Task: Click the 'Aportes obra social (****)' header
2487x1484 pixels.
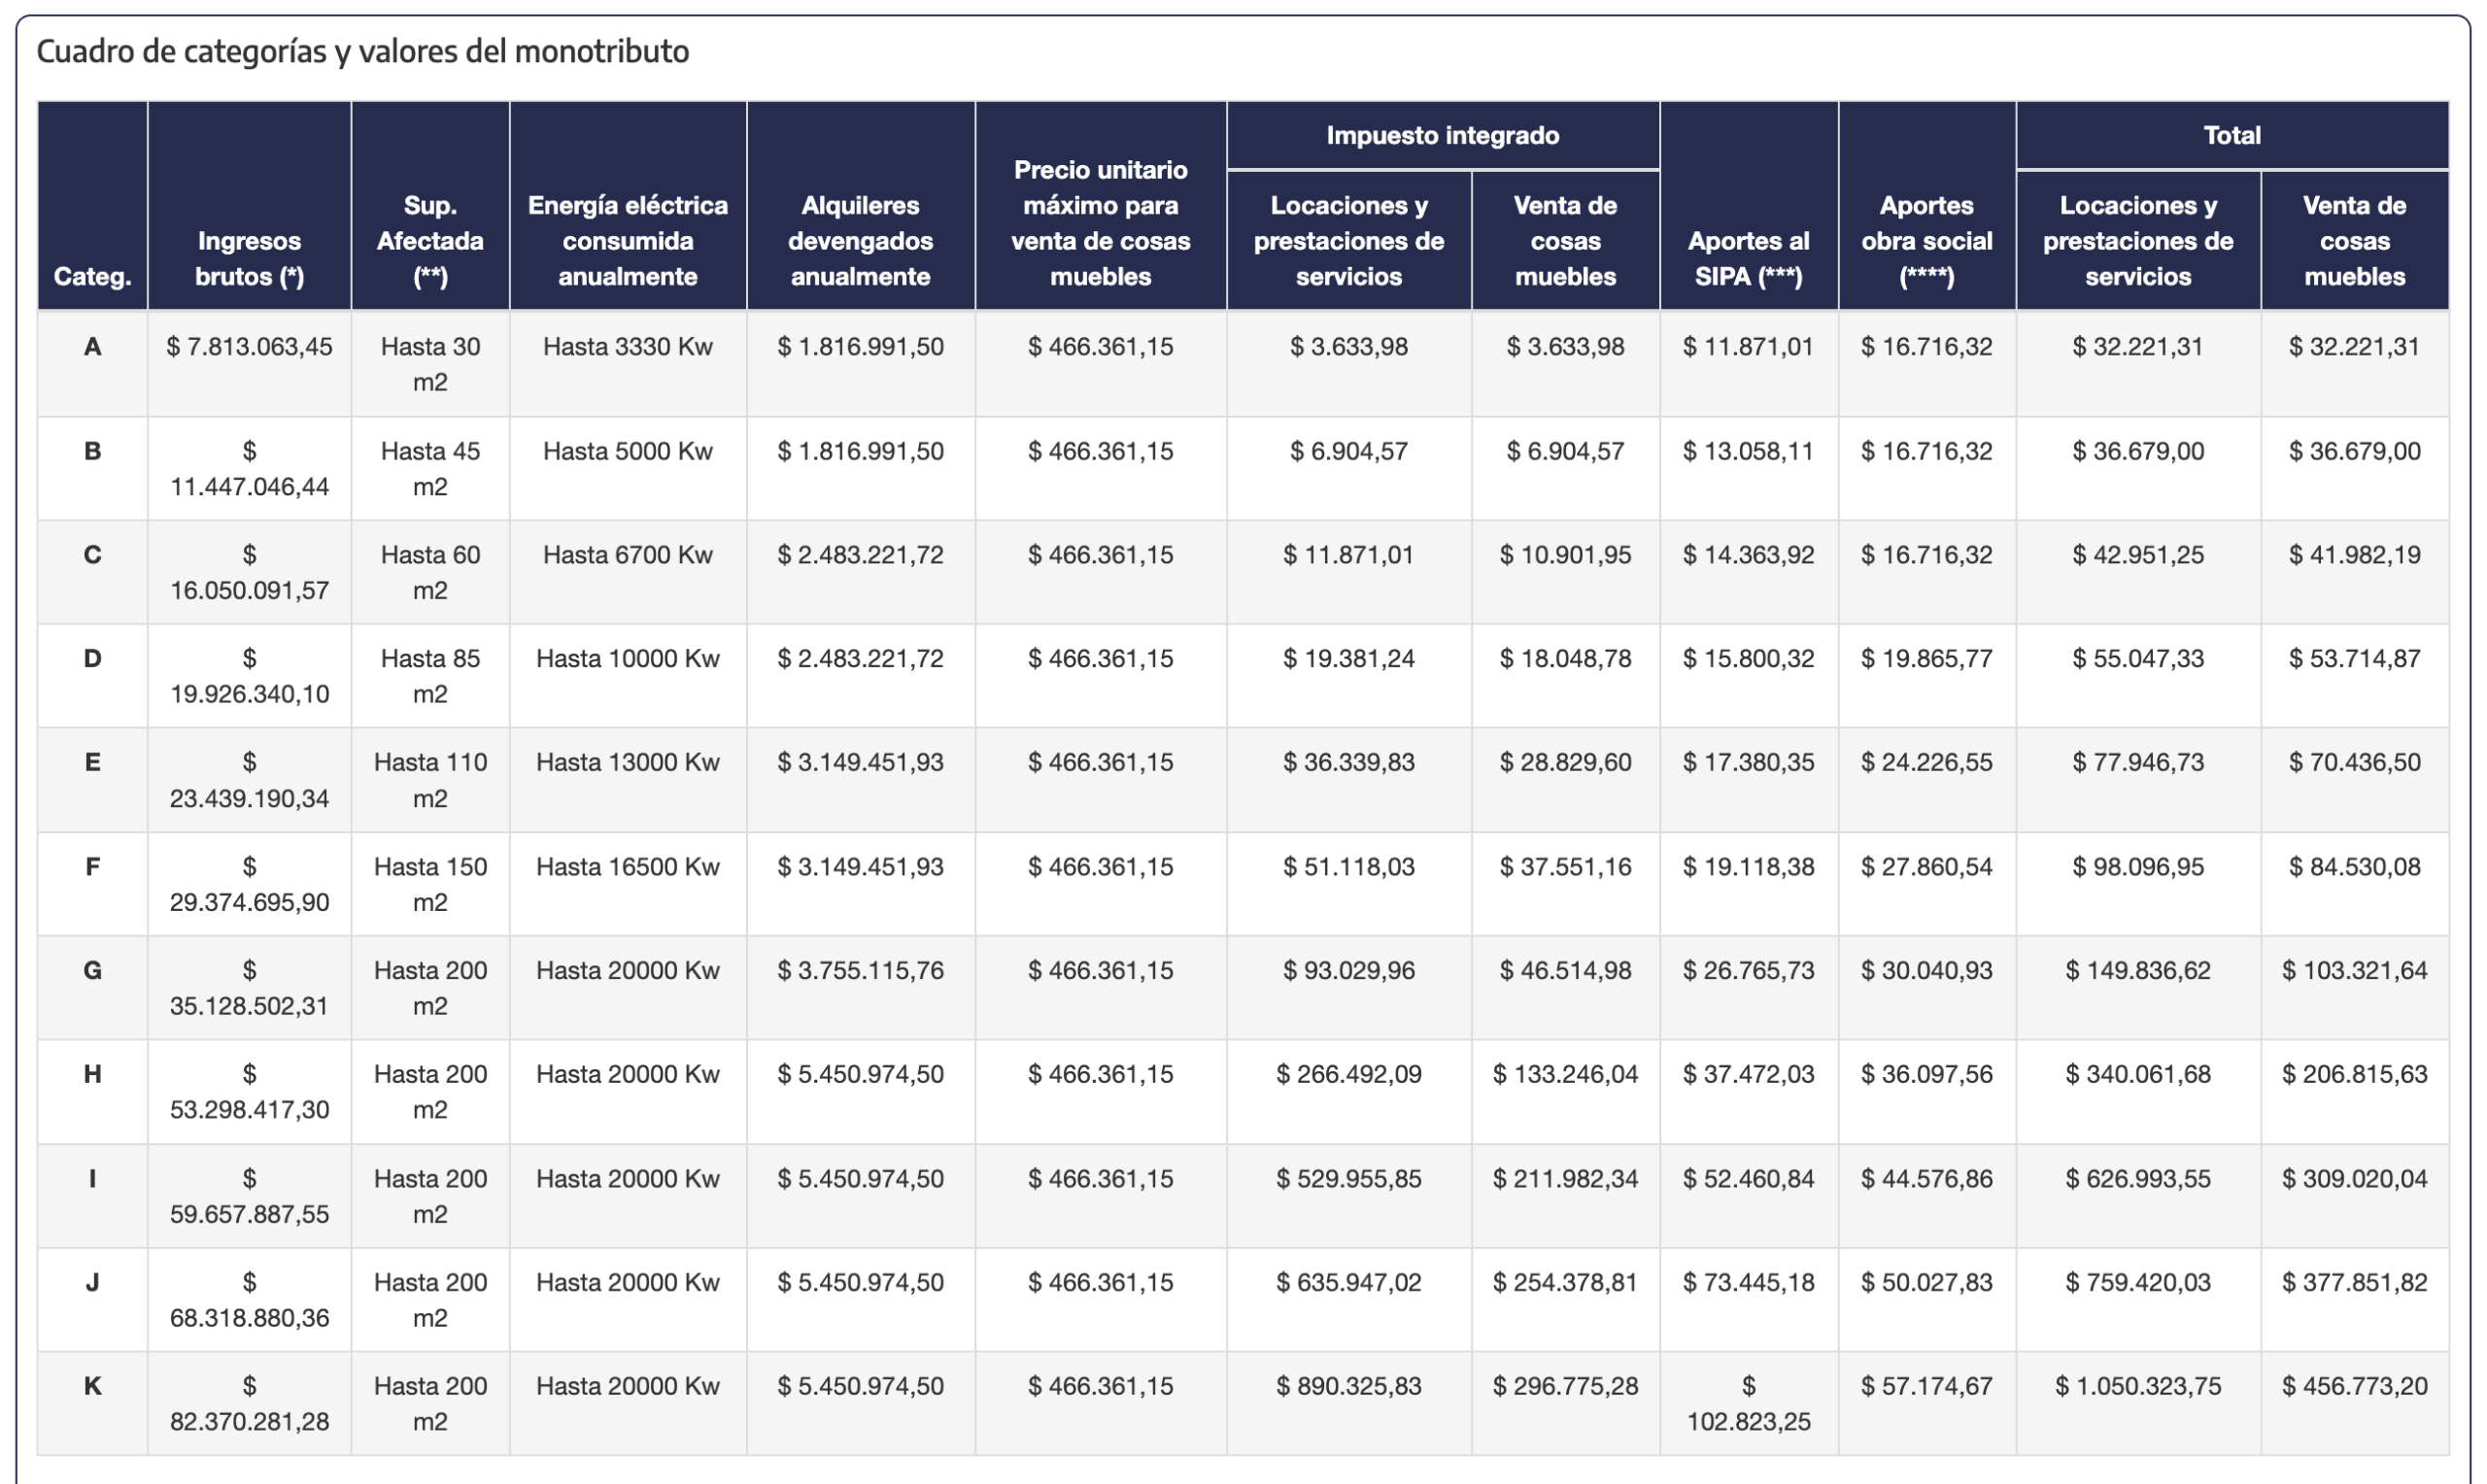Action: [1926, 240]
